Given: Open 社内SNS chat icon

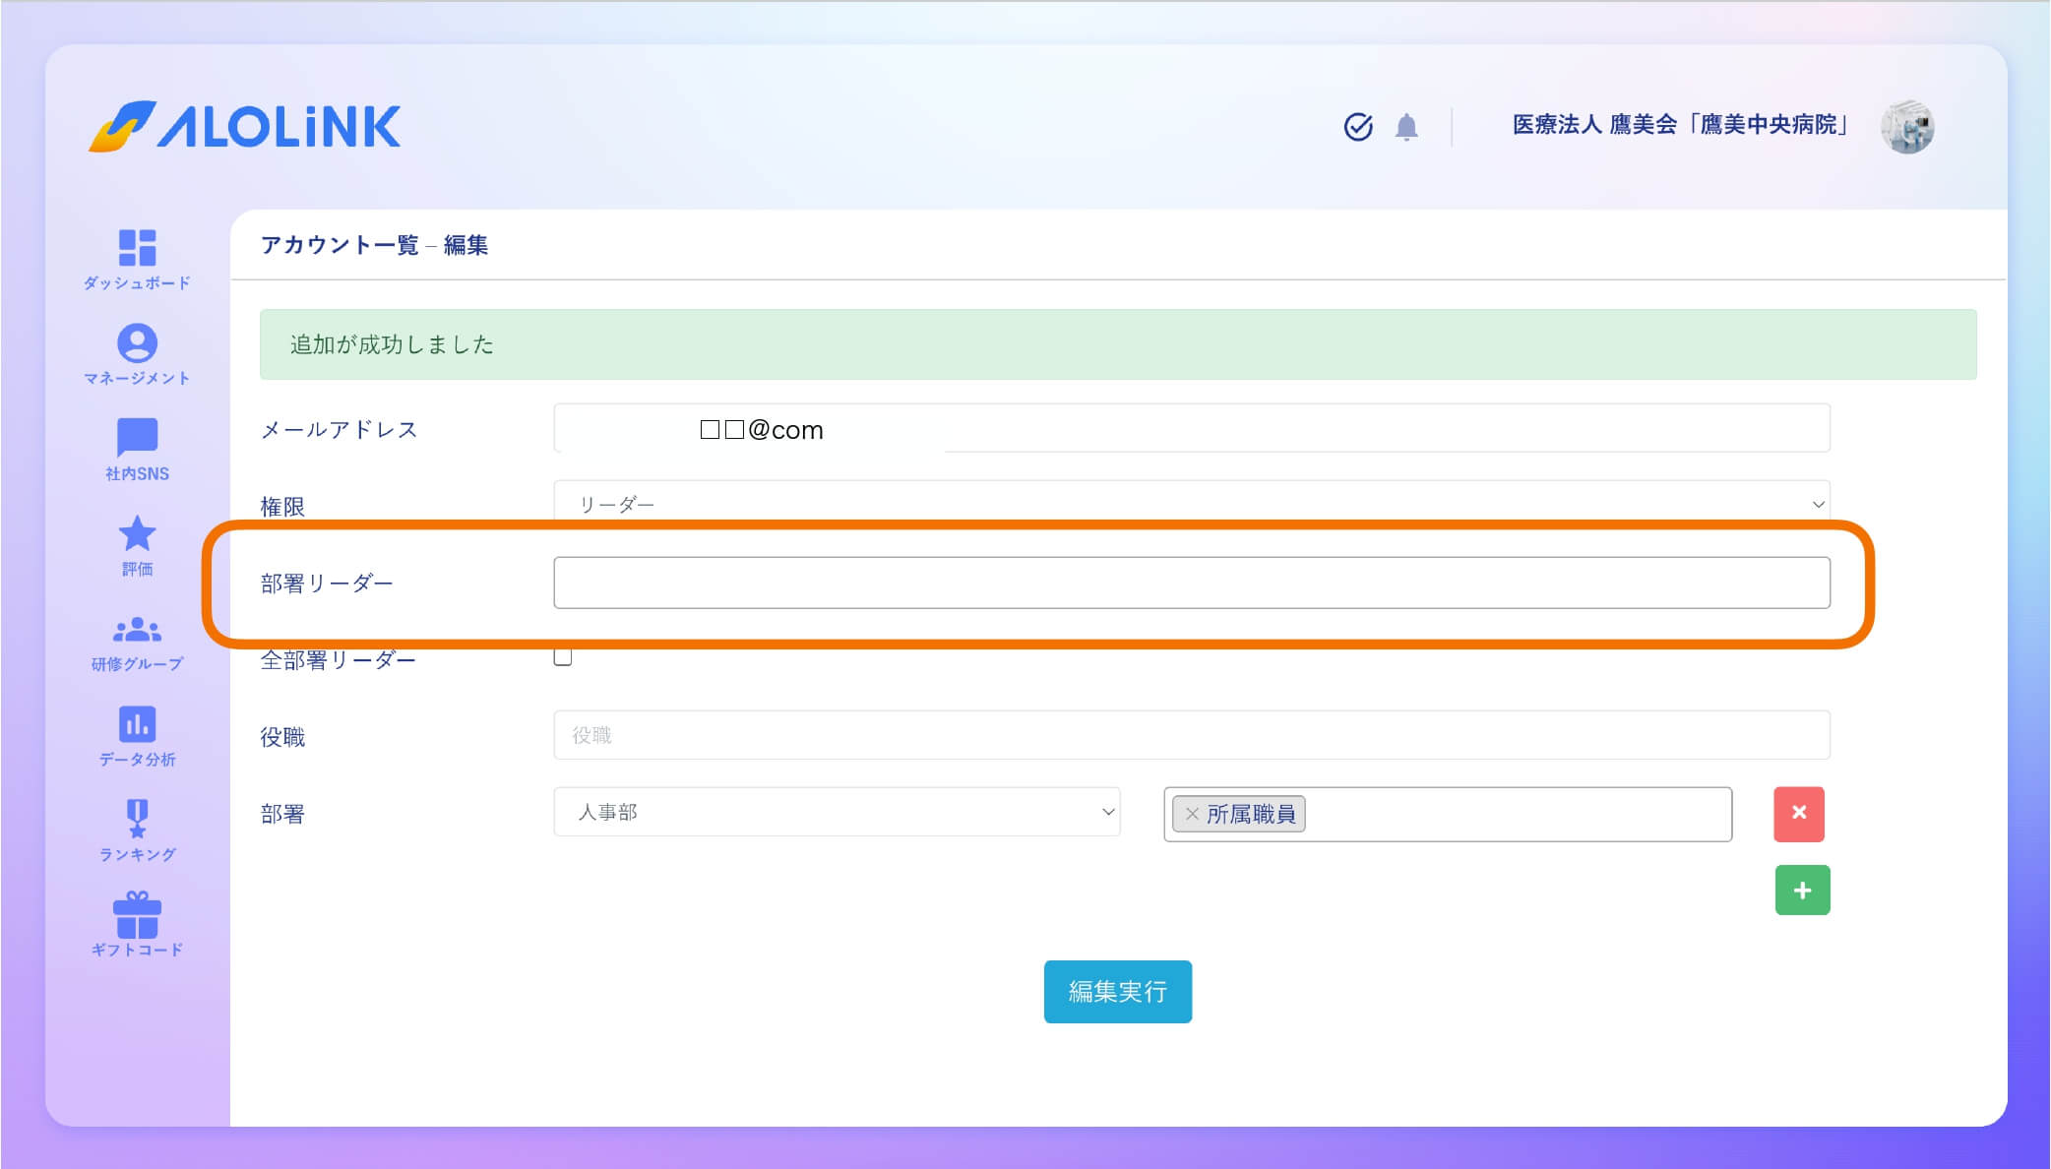Looking at the screenshot, I should (x=137, y=438).
